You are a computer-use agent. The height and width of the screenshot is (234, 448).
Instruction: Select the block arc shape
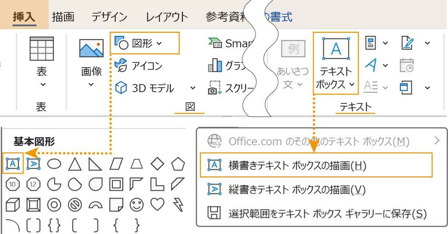[x=95, y=205]
